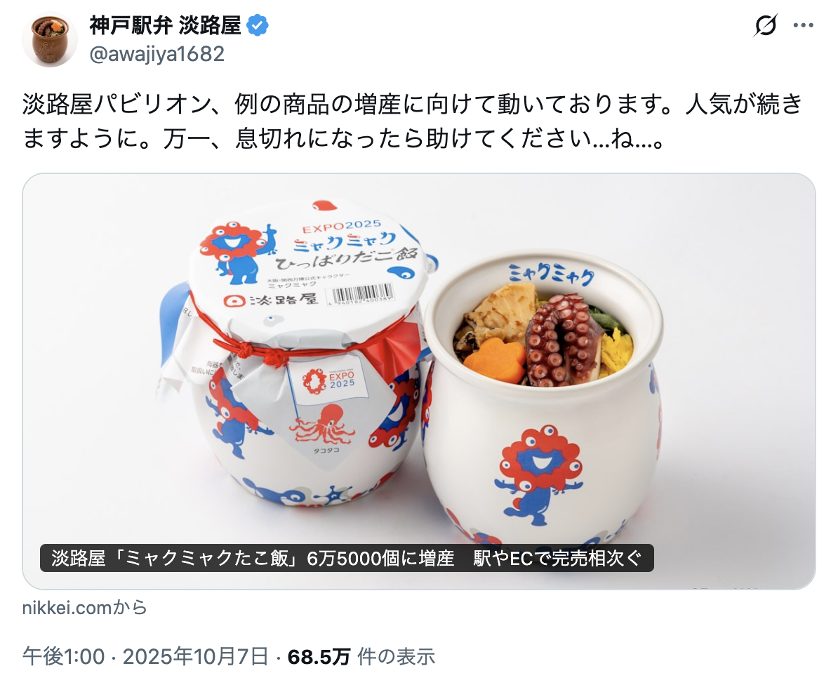Open the three-dot more options menu
The width and height of the screenshot is (838, 685).
(804, 25)
